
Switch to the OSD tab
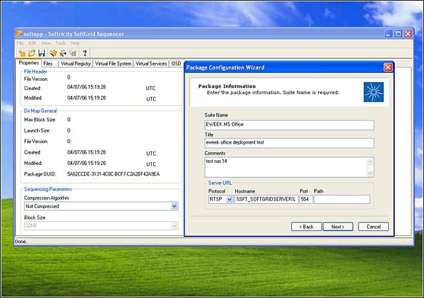pyautogui.click(x=176, y=64)
